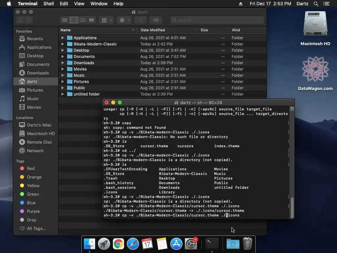
Task: Click the Finder share button
Action: 141,20
